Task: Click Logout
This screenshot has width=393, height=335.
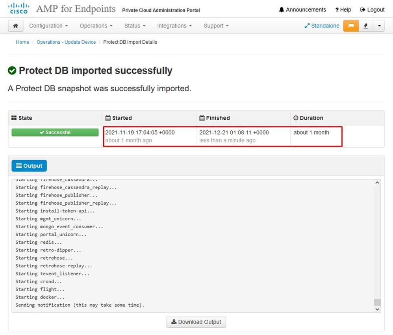Action: tap(372, 10)
